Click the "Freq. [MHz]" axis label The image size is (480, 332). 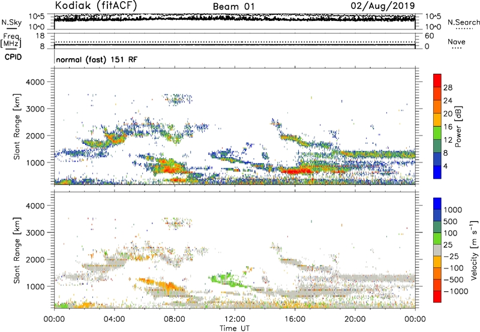point(11,41)
